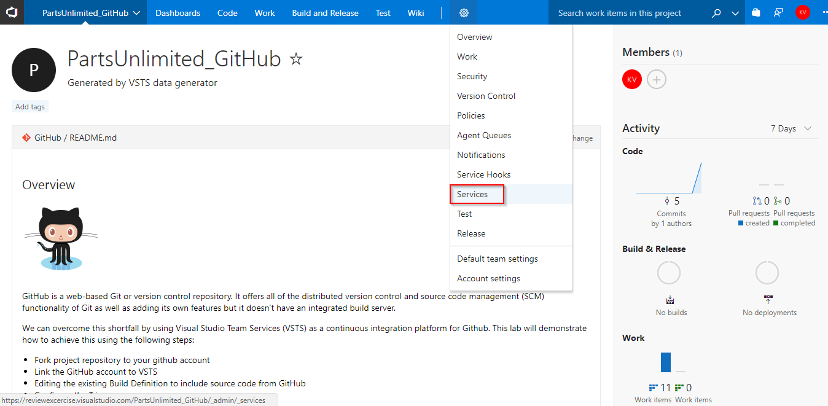Select Notifications in settings menu

(511, 155)
